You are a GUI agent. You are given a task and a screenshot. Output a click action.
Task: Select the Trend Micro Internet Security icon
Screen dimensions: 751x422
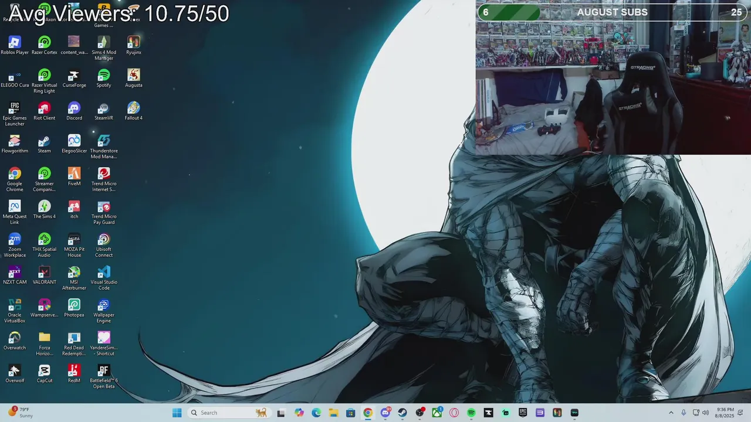tap(104, 179)
